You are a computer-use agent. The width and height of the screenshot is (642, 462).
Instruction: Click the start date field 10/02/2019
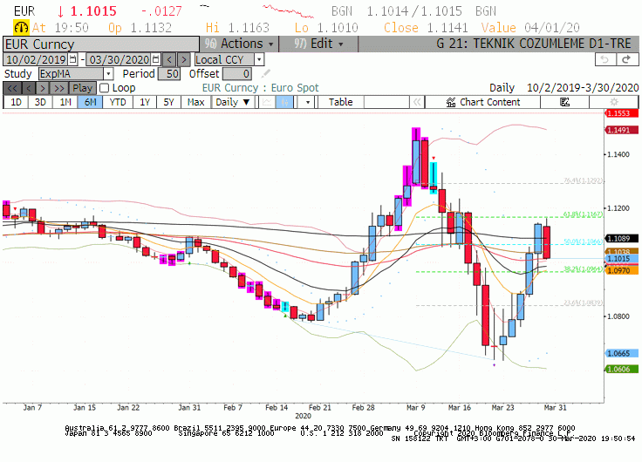(x=36, y=60)
